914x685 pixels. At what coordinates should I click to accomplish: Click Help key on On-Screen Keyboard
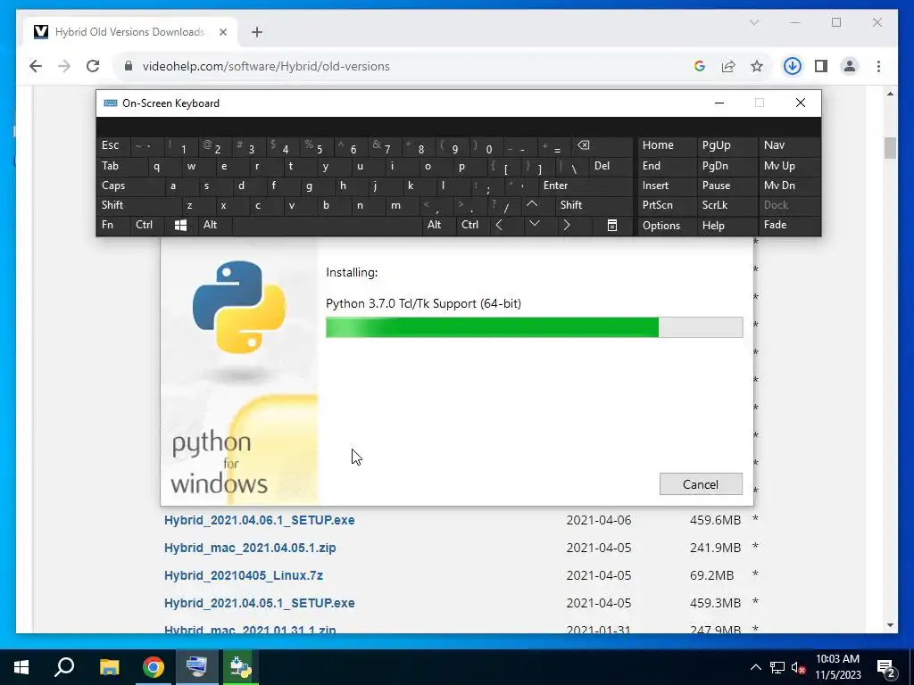(727, 226)
